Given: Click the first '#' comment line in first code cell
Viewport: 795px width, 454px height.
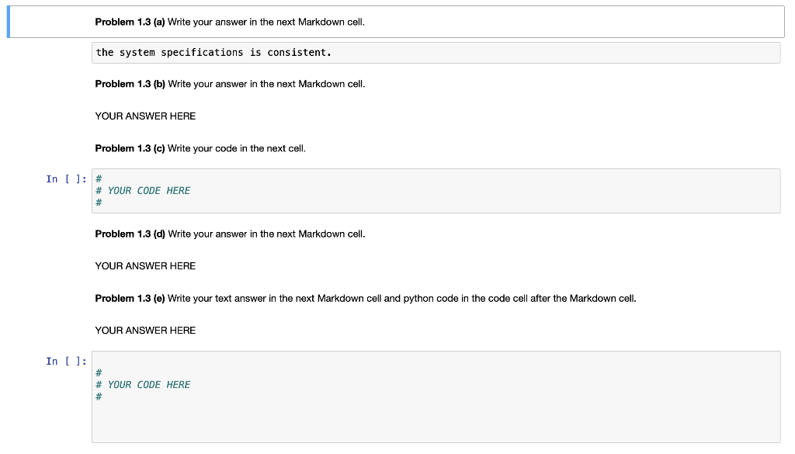Looking at the screenshot, I should point(98,178).
